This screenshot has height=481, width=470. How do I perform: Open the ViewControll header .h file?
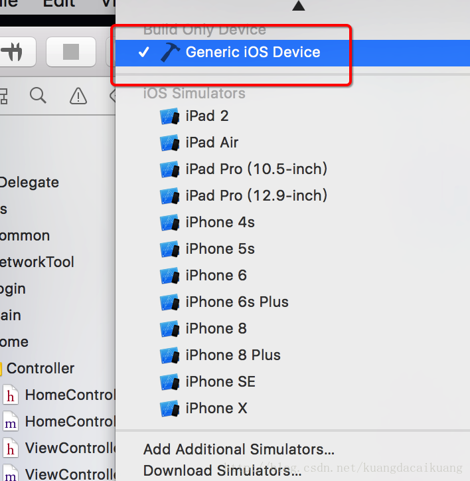(x=58, y=448)
